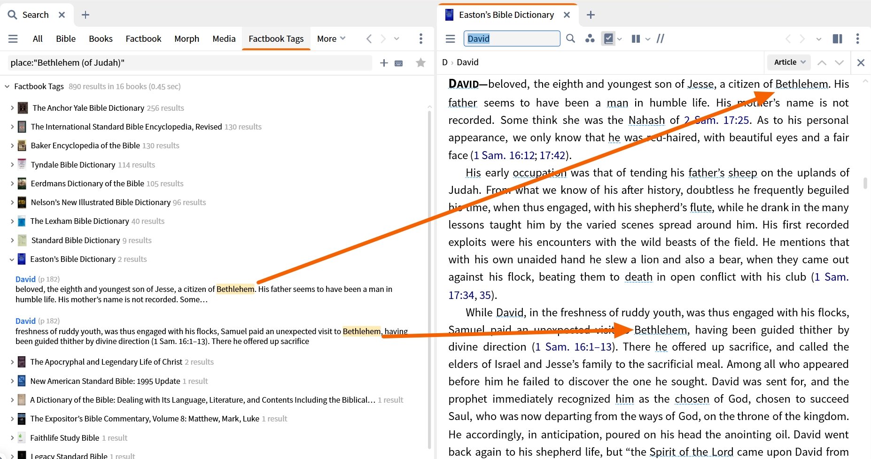Screen dimensions: 871x459
Task: Go back in dictionary history
Action: (x=788, y=39)
